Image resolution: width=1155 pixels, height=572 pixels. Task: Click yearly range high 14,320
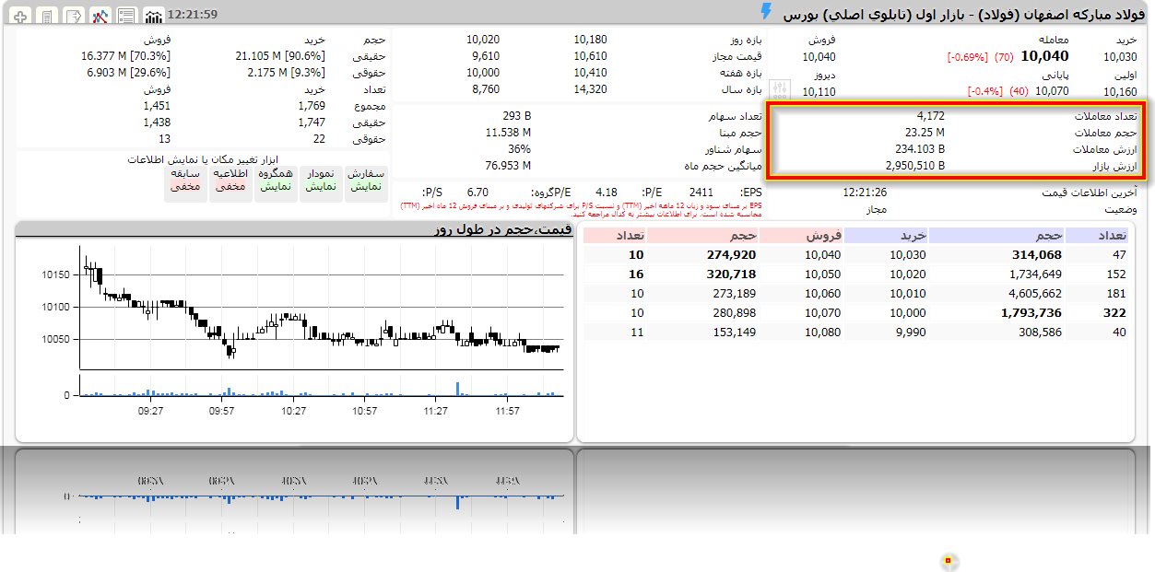[x=590, y=89]
